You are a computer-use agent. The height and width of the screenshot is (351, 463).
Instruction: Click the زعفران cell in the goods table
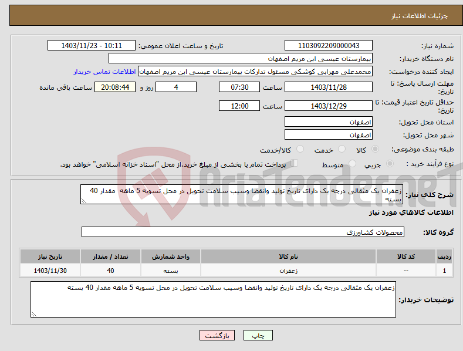288,271
